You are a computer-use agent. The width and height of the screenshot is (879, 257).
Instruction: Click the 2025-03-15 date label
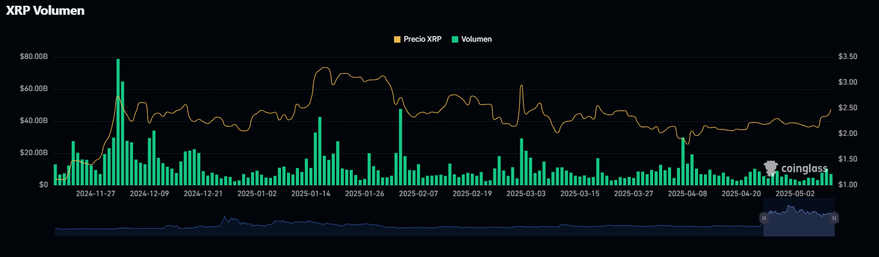click(x=580, y=193)
